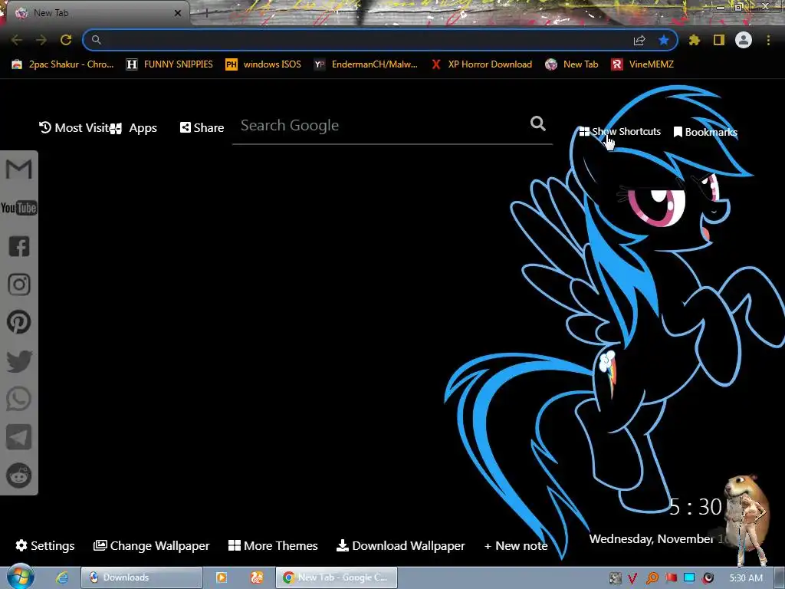Open the media player taskbar icon

pyautogui.click(x=222, y=577)
